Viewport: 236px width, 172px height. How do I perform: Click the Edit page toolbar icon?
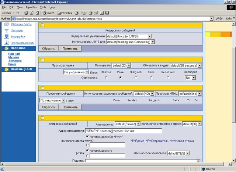[x=96, y=13]
